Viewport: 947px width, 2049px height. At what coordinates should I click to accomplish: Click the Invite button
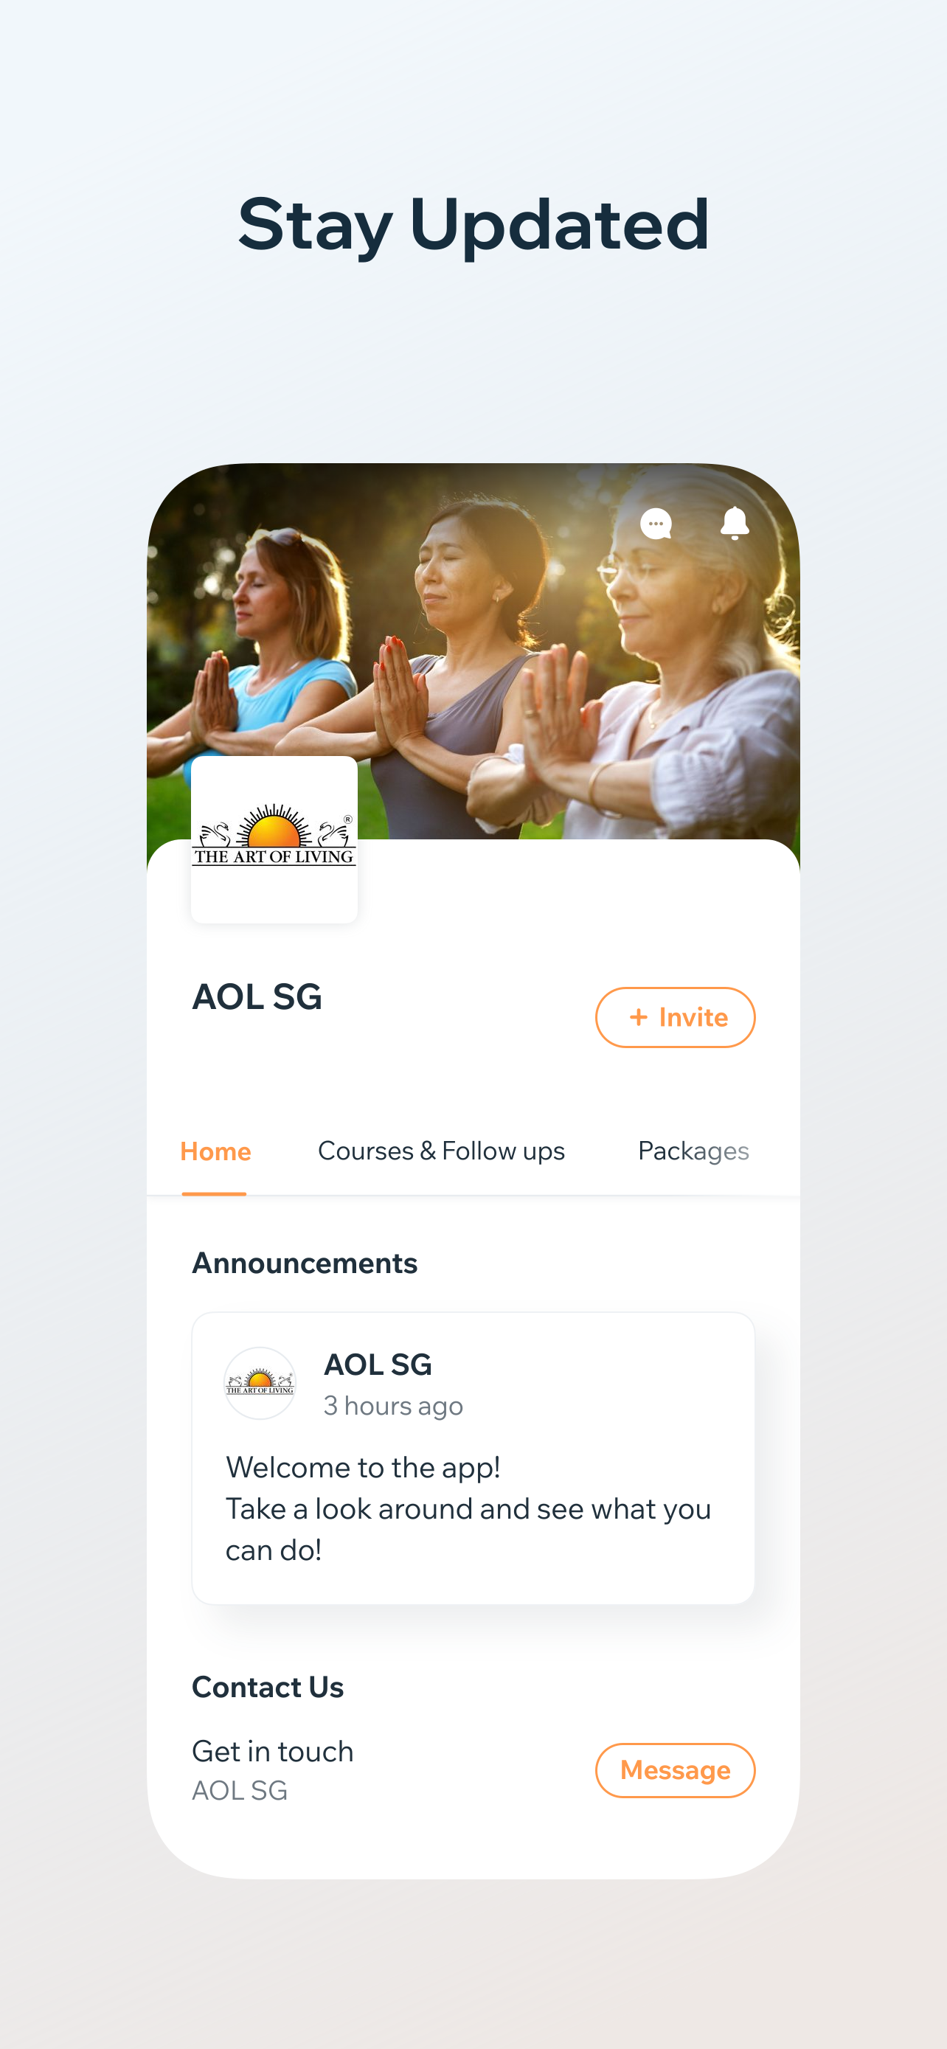point(675,1017)
